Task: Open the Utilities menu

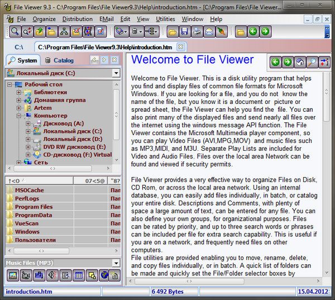Action: (x=165, y=19)
